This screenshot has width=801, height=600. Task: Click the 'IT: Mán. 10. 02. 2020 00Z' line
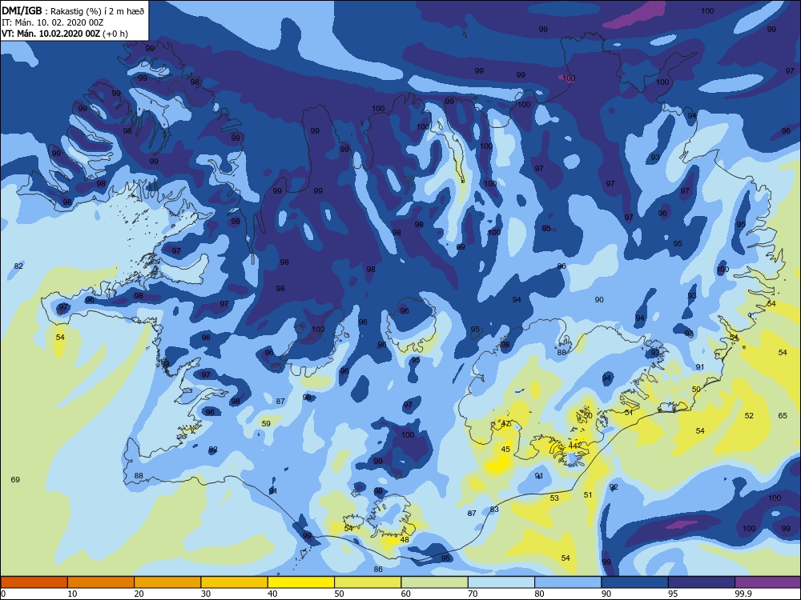pos(53,22)
